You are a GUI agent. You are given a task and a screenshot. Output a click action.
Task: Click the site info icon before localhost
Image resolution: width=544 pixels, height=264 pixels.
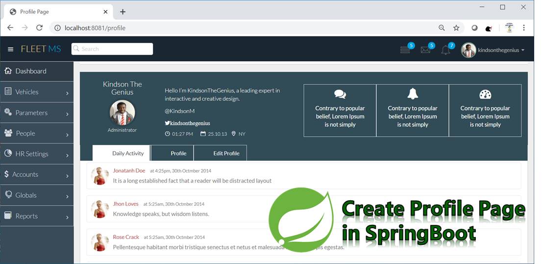pos(58,28)
